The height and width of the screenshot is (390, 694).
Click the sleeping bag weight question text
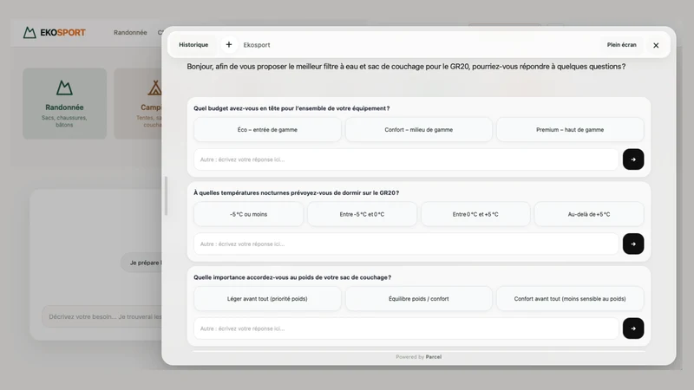coord(292,277)
